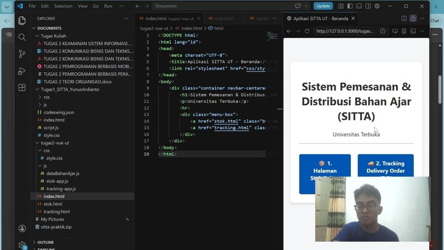
Task: Toggle the primary side bar layout icon
Action: click(x=350, y=6)
